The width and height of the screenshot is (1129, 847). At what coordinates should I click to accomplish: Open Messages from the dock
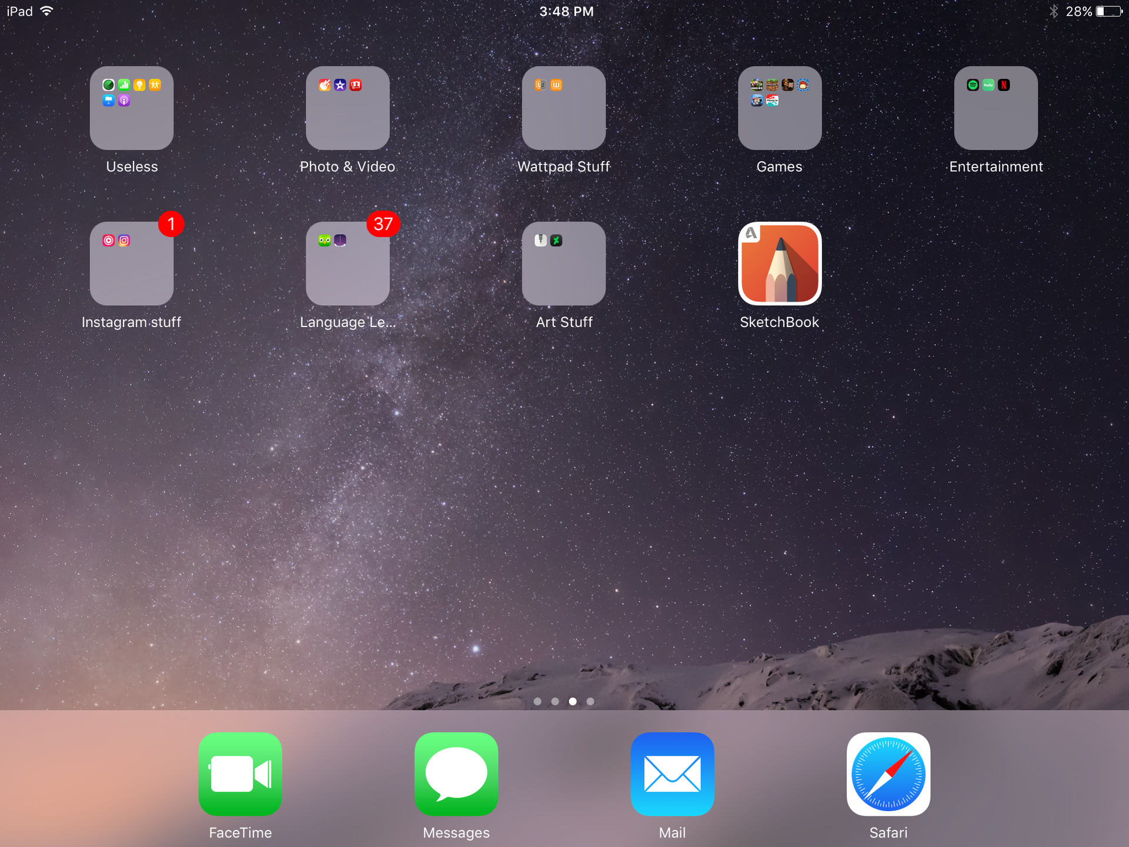pos(456,774)
